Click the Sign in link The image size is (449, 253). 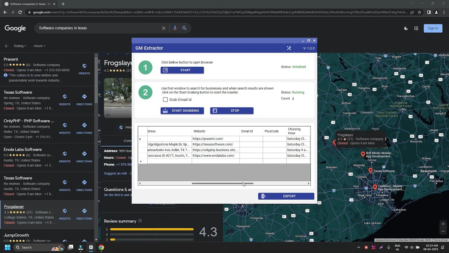(433, 28)
